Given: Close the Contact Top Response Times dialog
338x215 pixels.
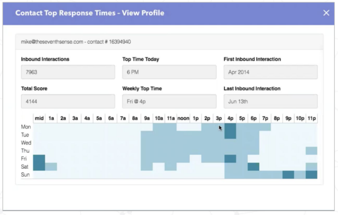Looking at the screenshot, I should (x=326, y=13).
